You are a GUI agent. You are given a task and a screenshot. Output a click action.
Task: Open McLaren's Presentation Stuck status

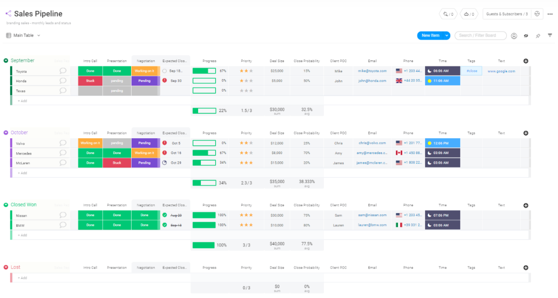pyautogui.click(x=117, y=163)
